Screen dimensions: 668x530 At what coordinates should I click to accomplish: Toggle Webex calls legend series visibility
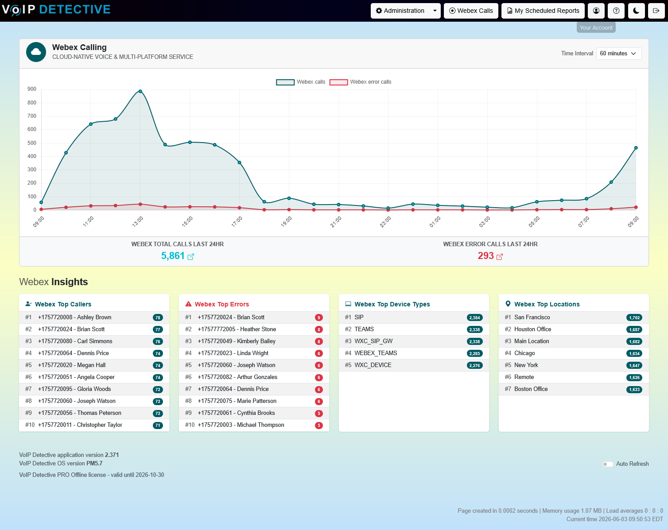301,82
